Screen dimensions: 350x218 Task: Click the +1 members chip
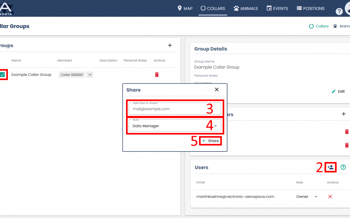[x=90, y=75]
